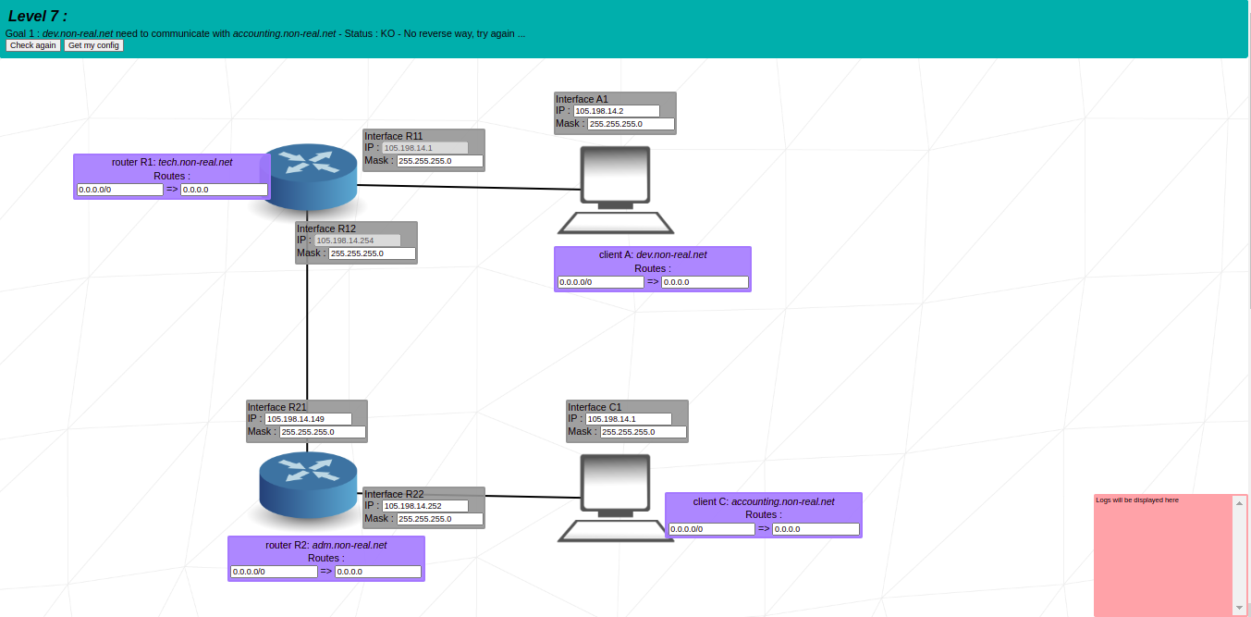Click the client A computer icon

(x=616, y=190)
